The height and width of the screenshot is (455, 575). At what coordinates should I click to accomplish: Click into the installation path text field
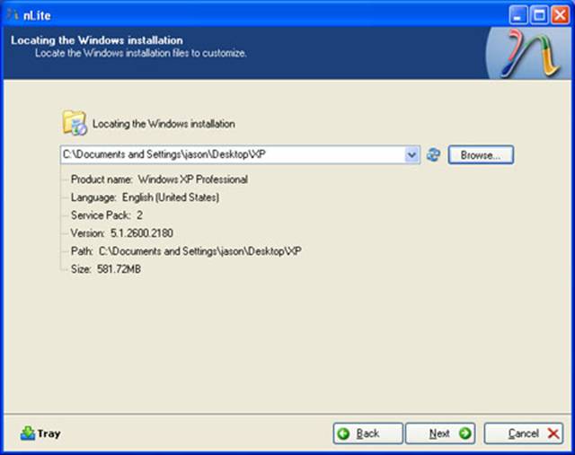[x=232, y=154]
